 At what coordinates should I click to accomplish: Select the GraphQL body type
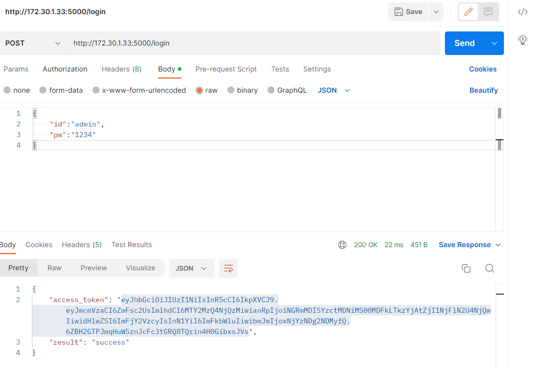coord(287,90)
